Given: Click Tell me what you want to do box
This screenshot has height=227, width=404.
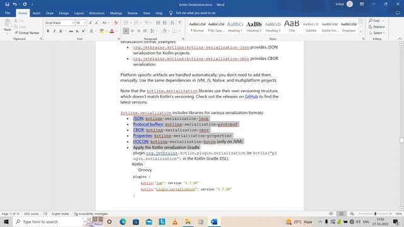Looking at the screenshot, I should [196, 13].
